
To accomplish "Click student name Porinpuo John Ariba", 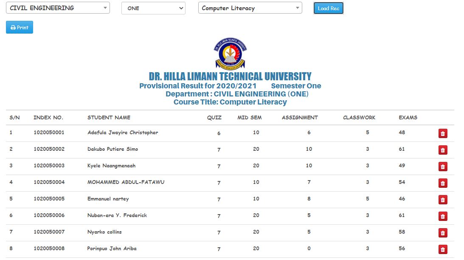I will coord(112,249).
